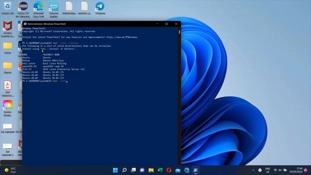Open the Wi-Fi network tray icon
The image size is (311, 175).
[275, 170]
